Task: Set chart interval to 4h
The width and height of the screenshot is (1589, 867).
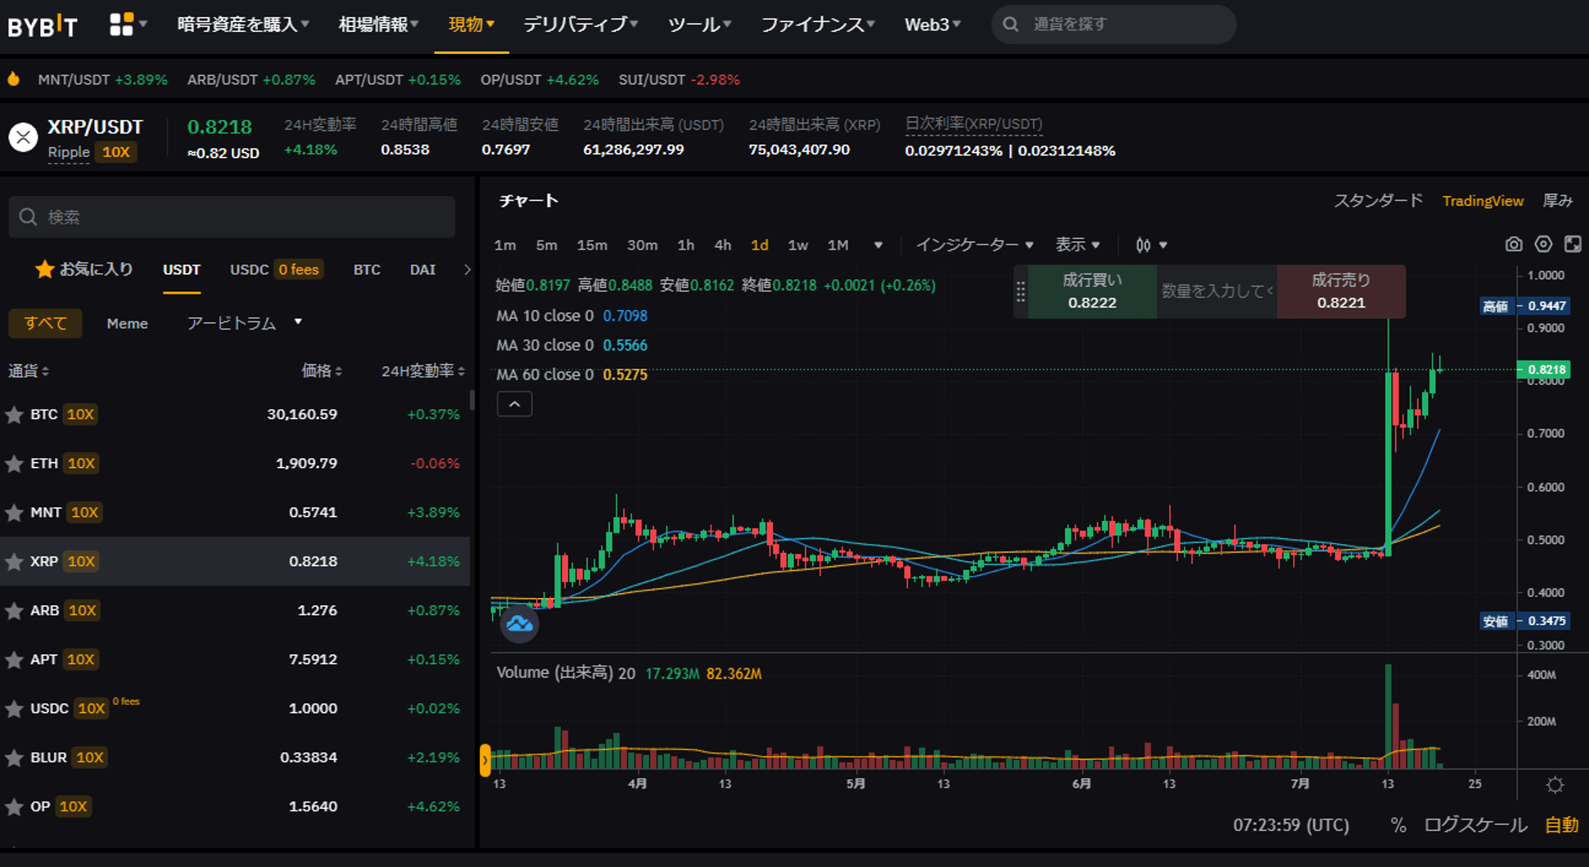Action: click(722, 245)
